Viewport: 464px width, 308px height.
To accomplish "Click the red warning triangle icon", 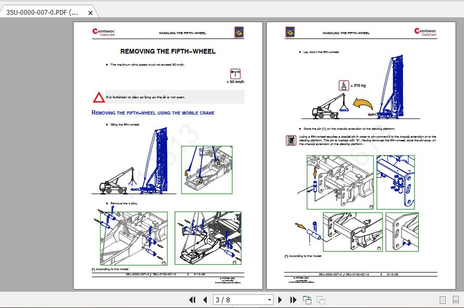I will coord(99,97).
